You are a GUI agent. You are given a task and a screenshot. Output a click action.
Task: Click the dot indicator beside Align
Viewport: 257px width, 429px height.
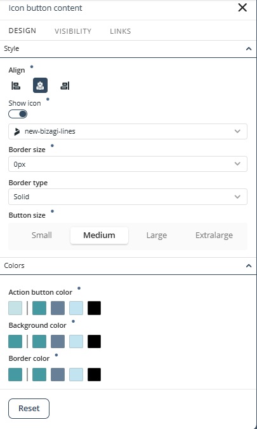tap(32, 66)
